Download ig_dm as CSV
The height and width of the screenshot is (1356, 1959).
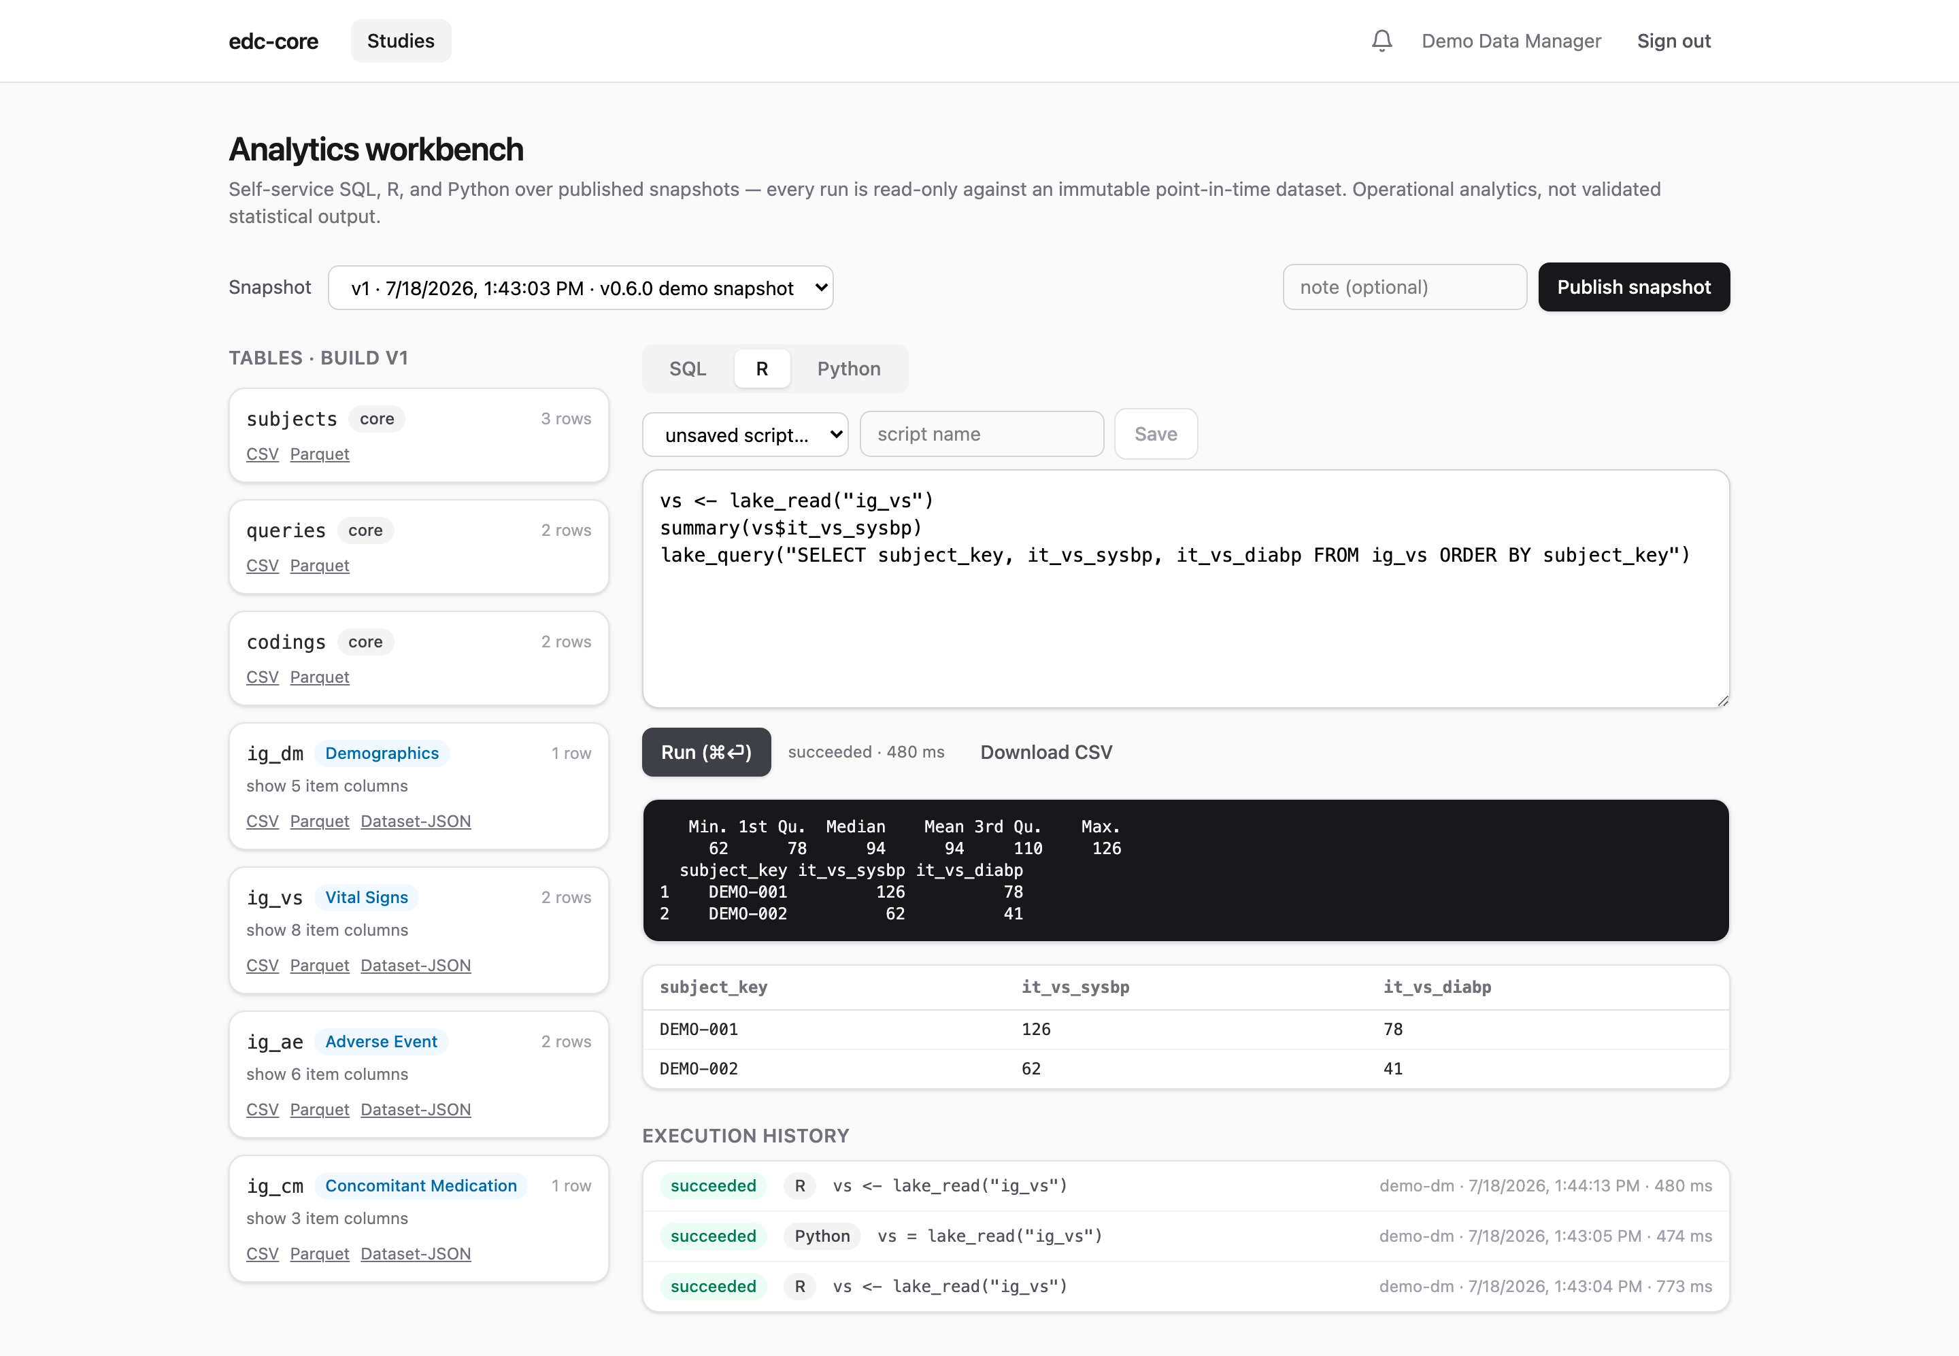click(263, 821)
